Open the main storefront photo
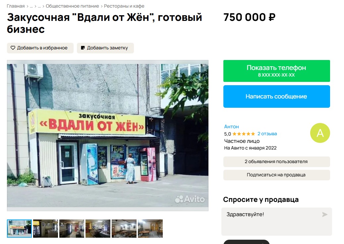This screenshot has height=244, width=344. point(108,136)
